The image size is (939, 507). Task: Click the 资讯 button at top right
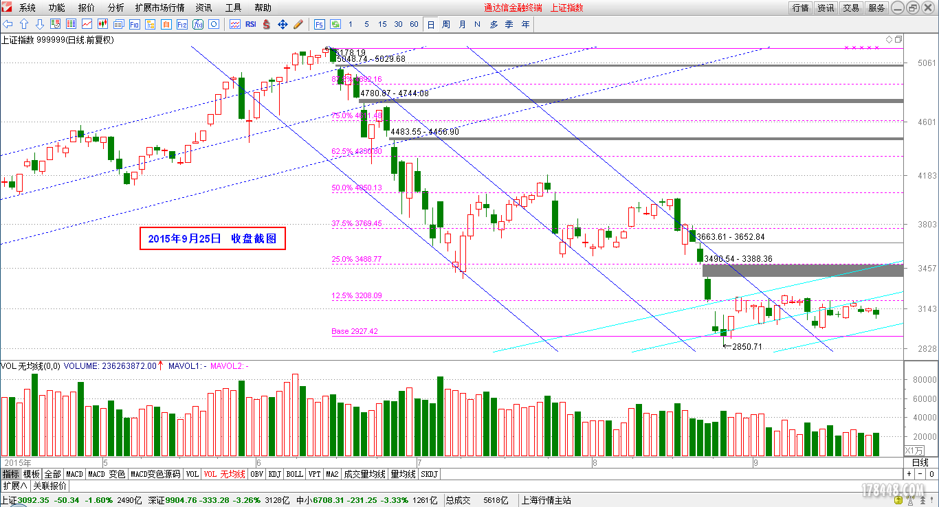tap(826, 8)
